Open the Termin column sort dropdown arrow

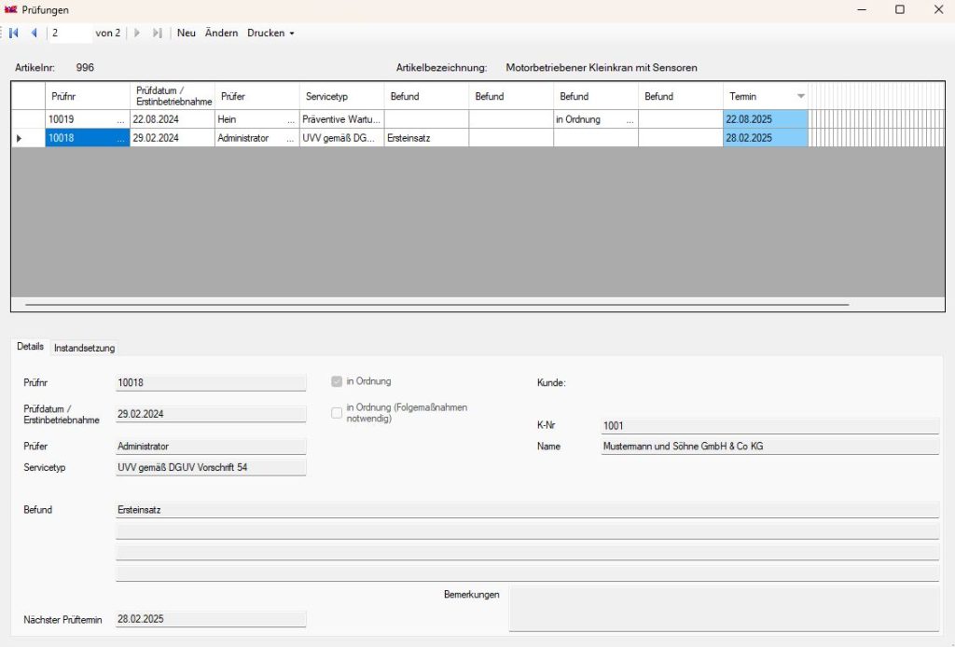click(801, 96)
